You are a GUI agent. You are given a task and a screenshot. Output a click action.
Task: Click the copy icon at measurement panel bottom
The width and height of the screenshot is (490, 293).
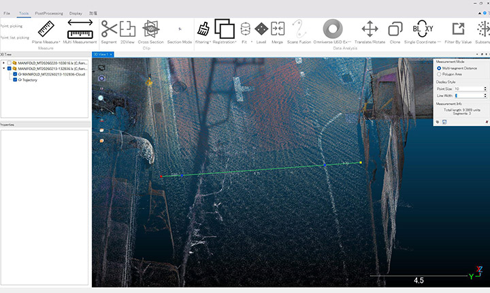[438, 122]
